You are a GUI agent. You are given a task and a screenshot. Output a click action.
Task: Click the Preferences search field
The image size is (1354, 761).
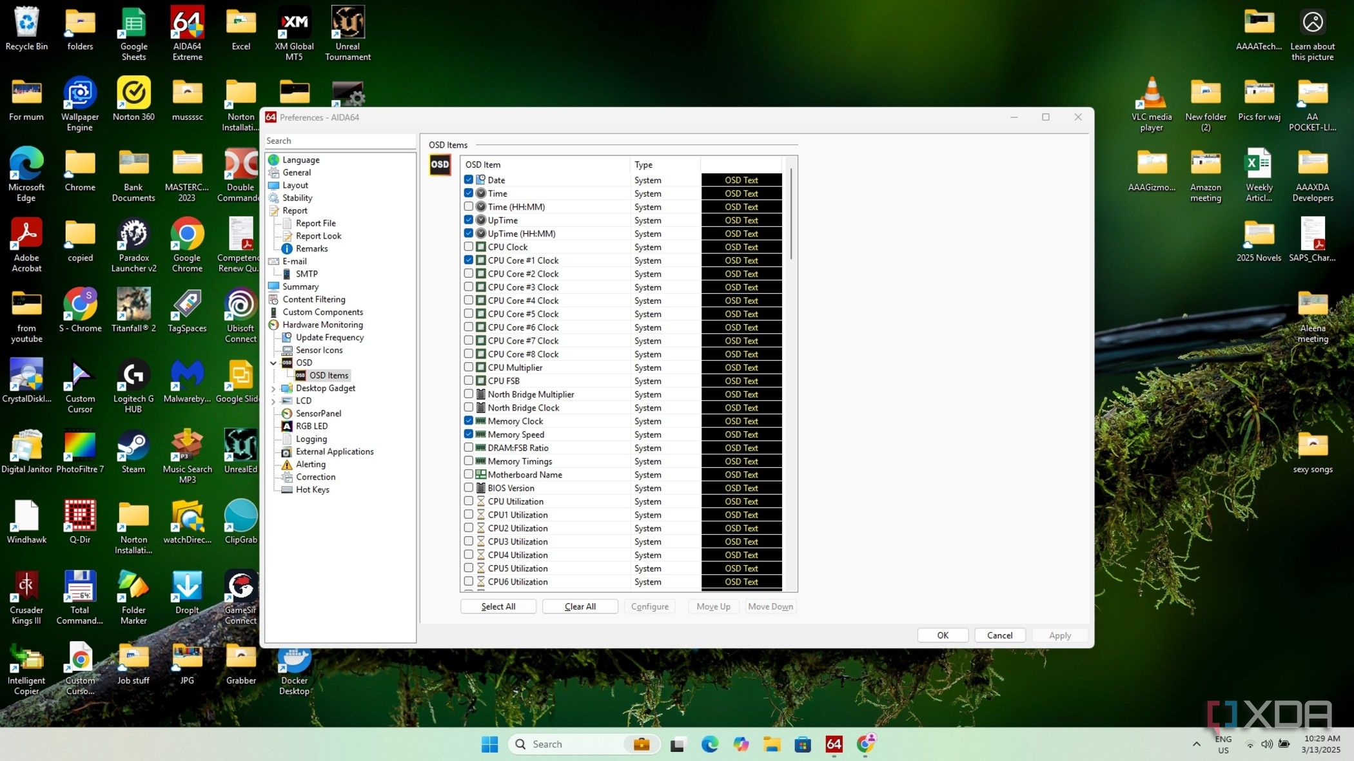[x=340, y=141]
